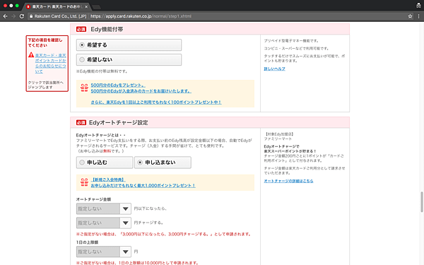Click the 必須 badge beside Edyオートチャージ設定
The image size is (424, 265).
(x=81, y=122)
